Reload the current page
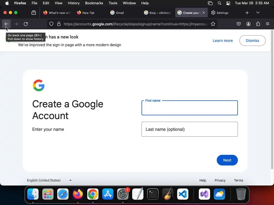 (26, 24)
